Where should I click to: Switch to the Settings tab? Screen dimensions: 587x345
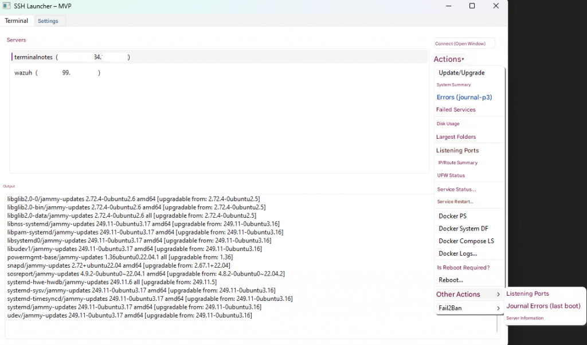point(48,21)
